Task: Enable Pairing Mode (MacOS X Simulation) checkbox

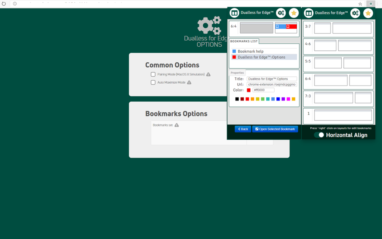Action: coord(153,74)
